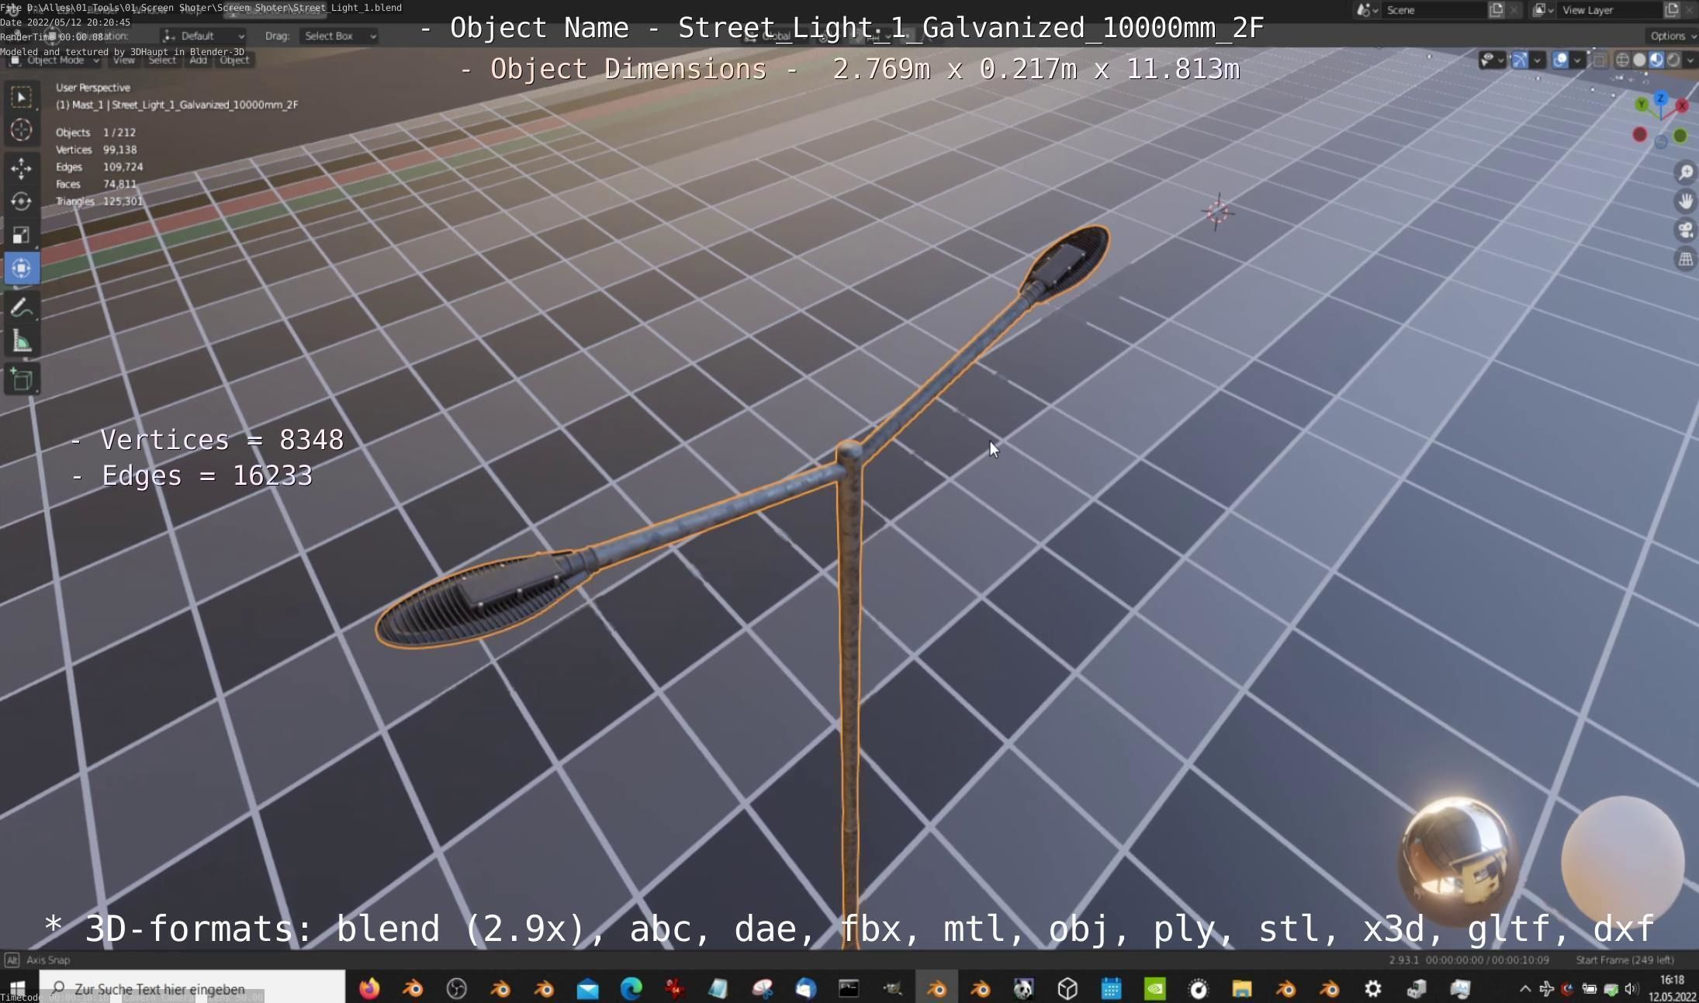Open the shading options dropdown arrow
This screenshot has width=1699, height=1003.
1690,60
